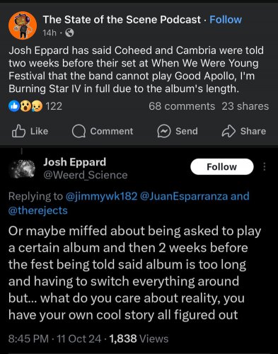Click the globe public visibility icon
This screenshot has height=354, width=278.
pos(69,33)
